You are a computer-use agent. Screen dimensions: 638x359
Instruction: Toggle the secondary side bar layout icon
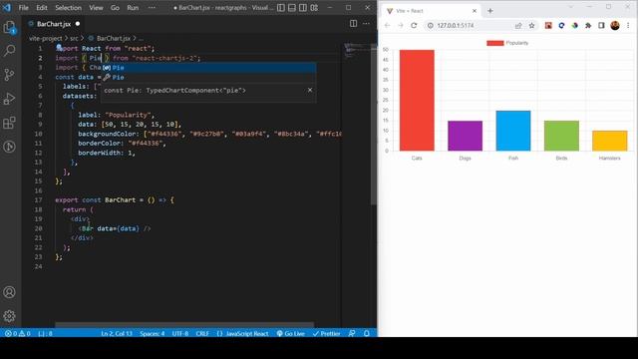coord(303,7)
